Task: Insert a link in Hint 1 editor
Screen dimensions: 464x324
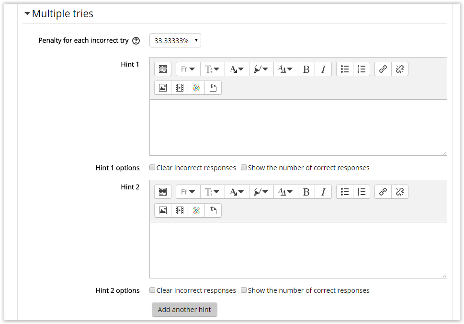Action: point(383,69)
